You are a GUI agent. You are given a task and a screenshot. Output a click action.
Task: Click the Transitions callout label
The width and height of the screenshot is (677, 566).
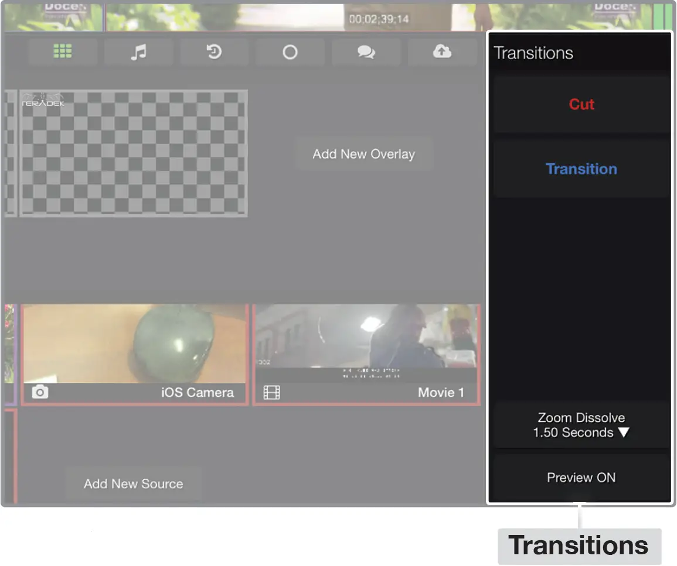click(x=577, y=545)
